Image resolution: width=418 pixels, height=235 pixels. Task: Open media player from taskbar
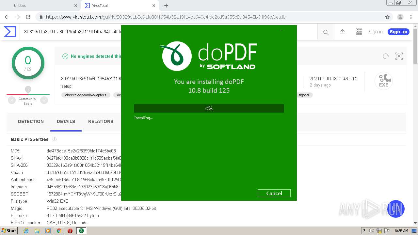[48, 231]
